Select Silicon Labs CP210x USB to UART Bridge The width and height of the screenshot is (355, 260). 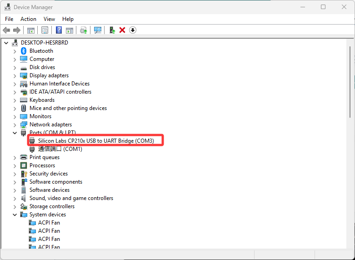[x=96, y=141]
